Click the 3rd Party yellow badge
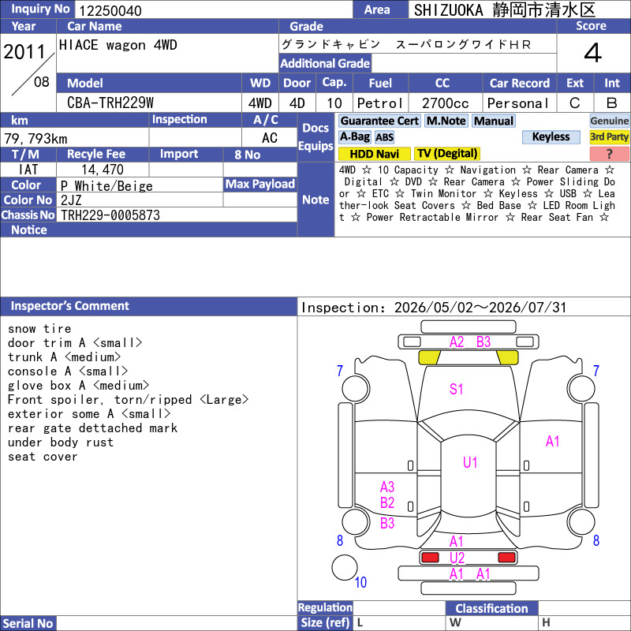Image resolution: width=631 pixels, height=631 pixels. pyautogui.click(x=609, y=136)
